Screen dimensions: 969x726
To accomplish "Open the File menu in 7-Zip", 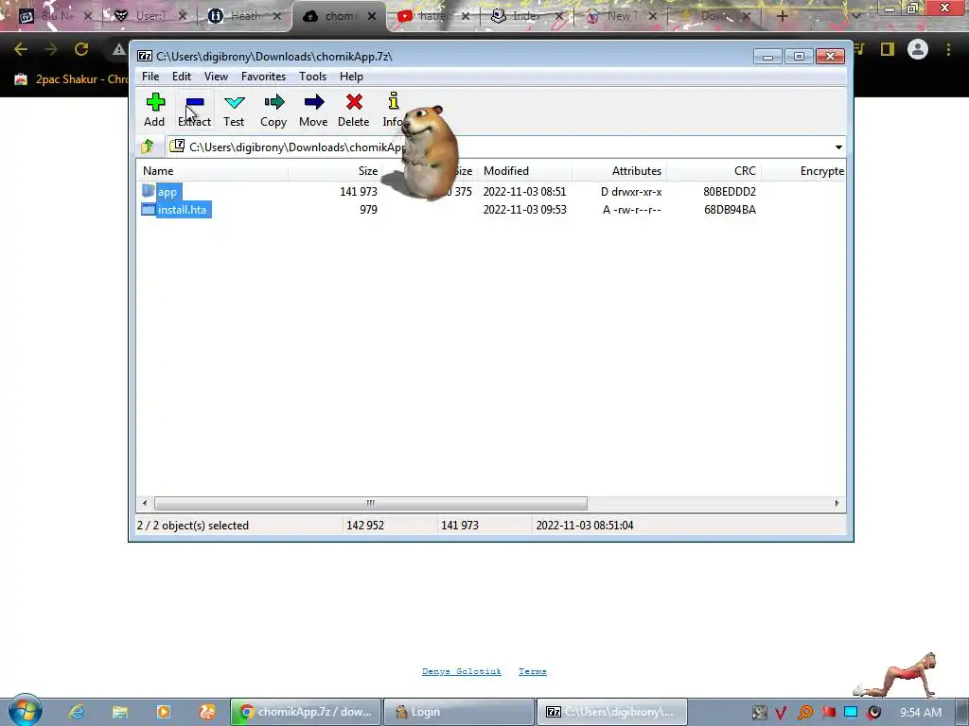I will (x=150, y=77).
